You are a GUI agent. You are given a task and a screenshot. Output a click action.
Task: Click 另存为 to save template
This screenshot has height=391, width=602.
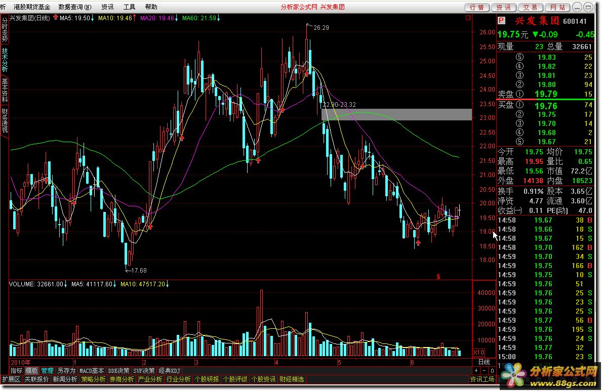tap(66, 371)
